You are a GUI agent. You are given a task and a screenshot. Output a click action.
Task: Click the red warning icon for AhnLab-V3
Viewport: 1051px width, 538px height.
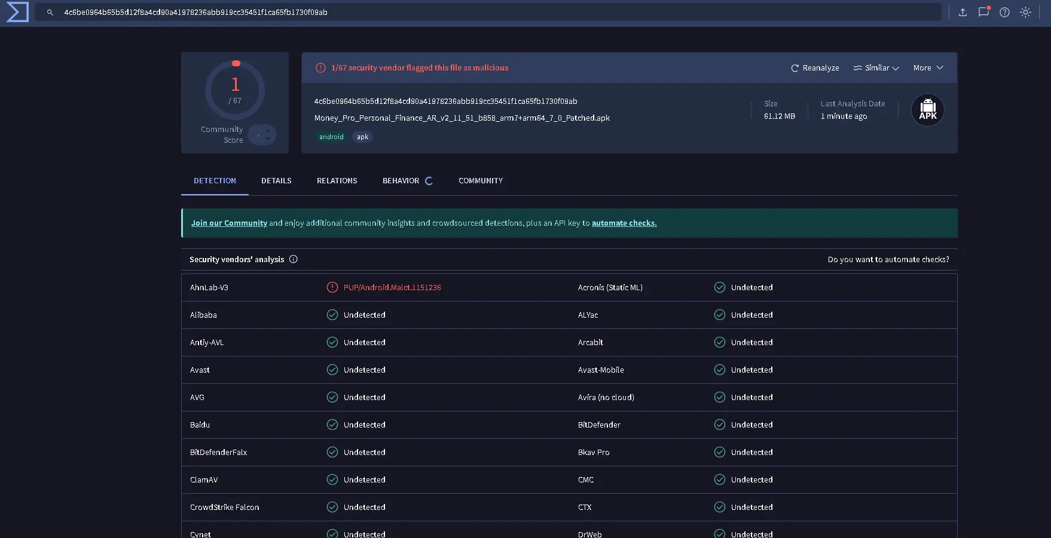(332, 287)
